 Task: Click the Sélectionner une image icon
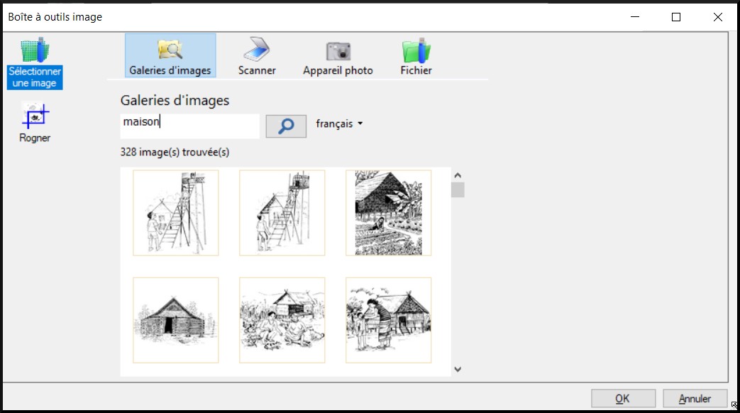(x=35, y=51)
